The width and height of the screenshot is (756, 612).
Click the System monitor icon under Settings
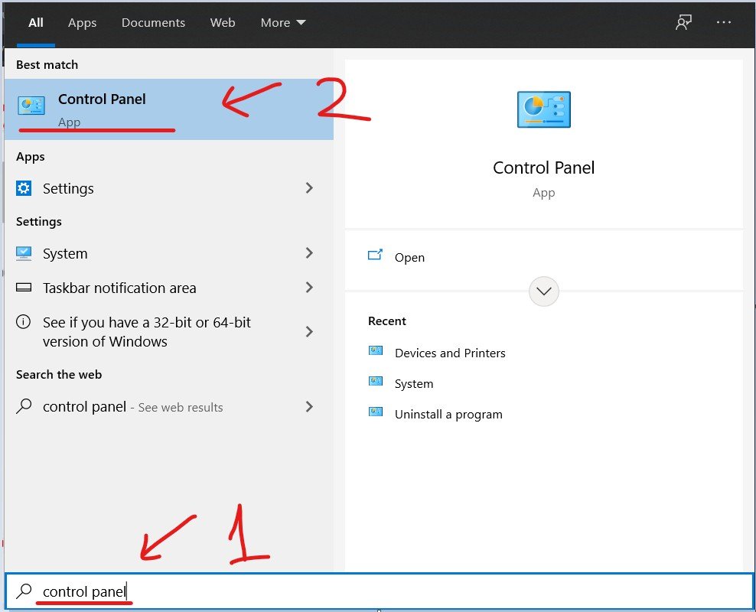(24, 253)
